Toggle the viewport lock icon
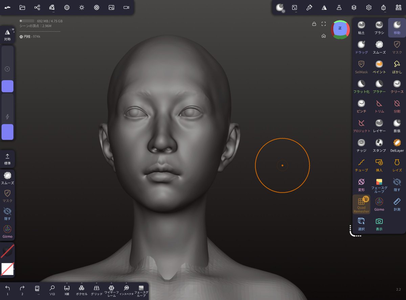This screenshot has width=406, height=300. (x=314, y=24)
